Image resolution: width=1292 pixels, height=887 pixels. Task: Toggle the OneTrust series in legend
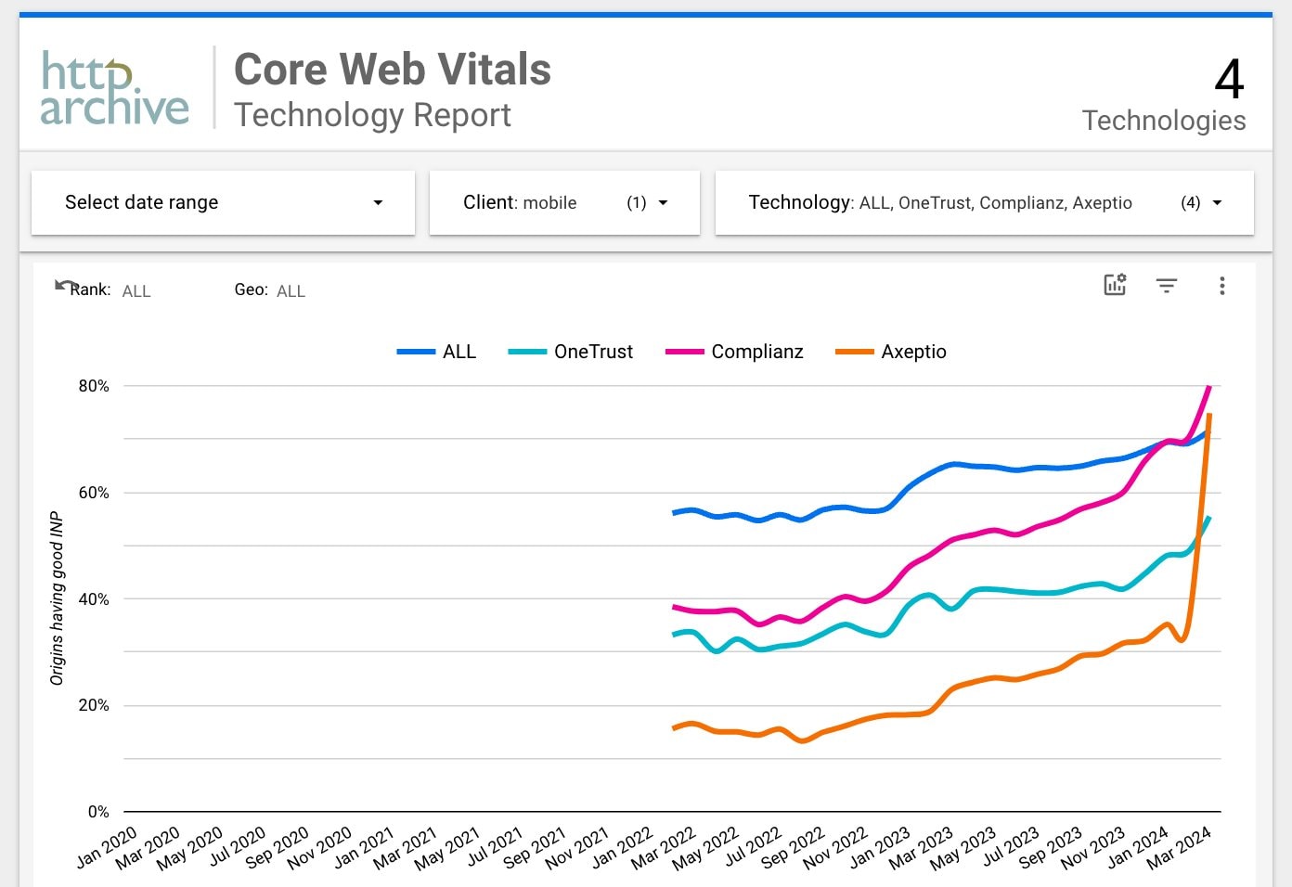pyautogui.click(x=571, y=352)
